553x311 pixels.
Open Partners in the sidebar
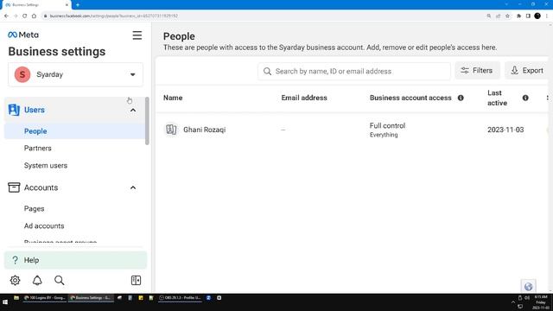click(x=38, y=148)
